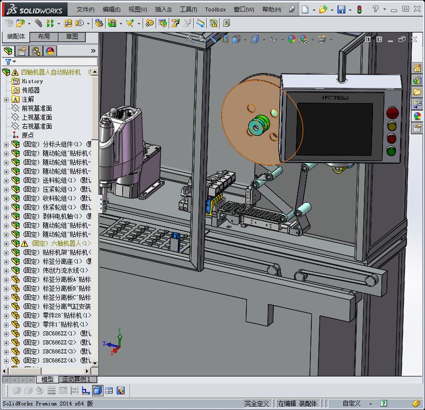
Task: Click the Linear Component Pattern icon
Action: tap(50, 24)
